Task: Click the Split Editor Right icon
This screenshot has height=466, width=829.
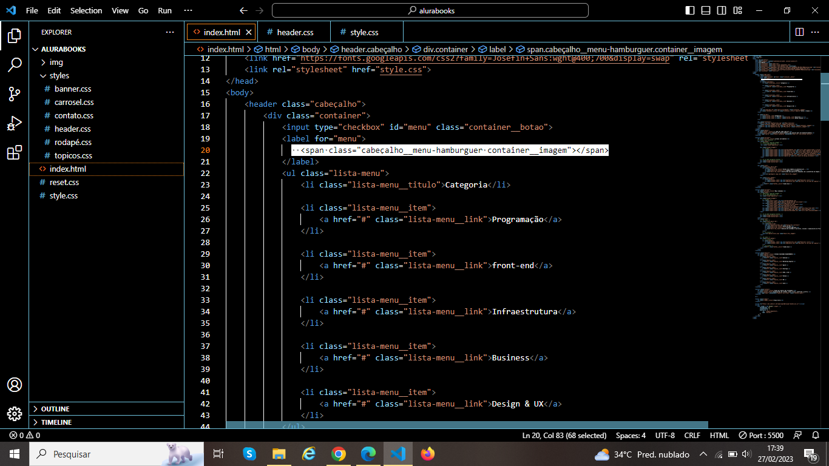Action: 799,32
